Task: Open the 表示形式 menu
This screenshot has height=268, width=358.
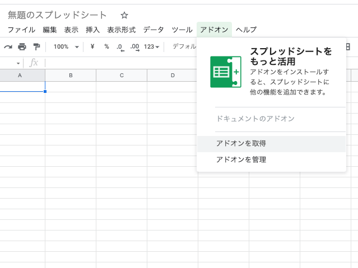Action: 122,30
